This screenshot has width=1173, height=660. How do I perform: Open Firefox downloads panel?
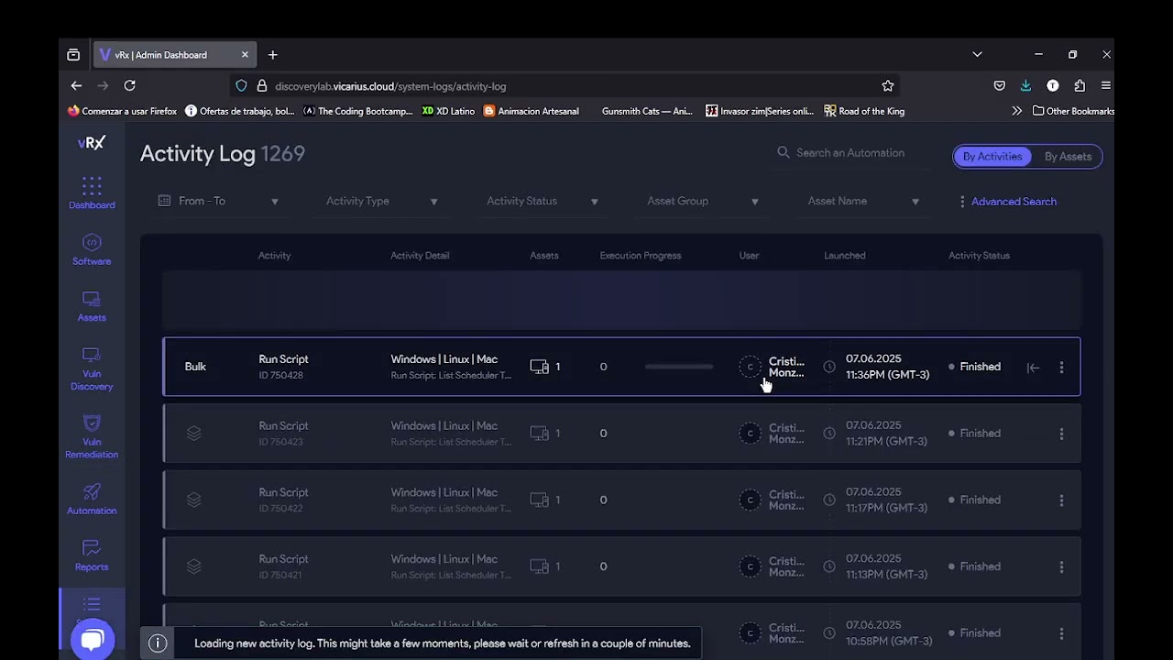coord(1025,85)
